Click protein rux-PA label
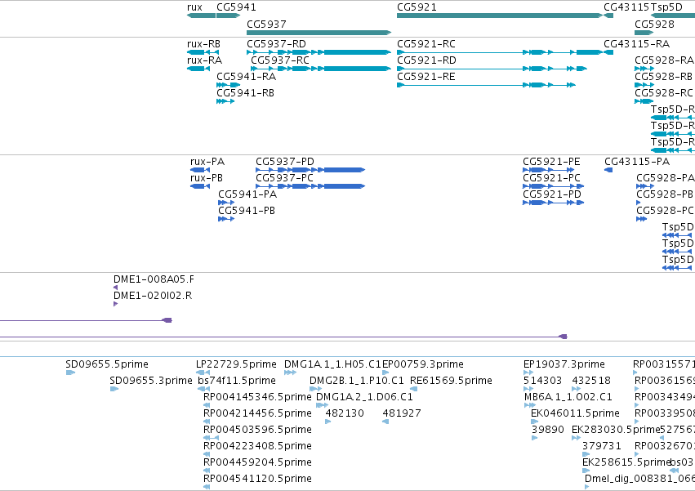The width and height of the screenshot is (695, 491). 207,162
